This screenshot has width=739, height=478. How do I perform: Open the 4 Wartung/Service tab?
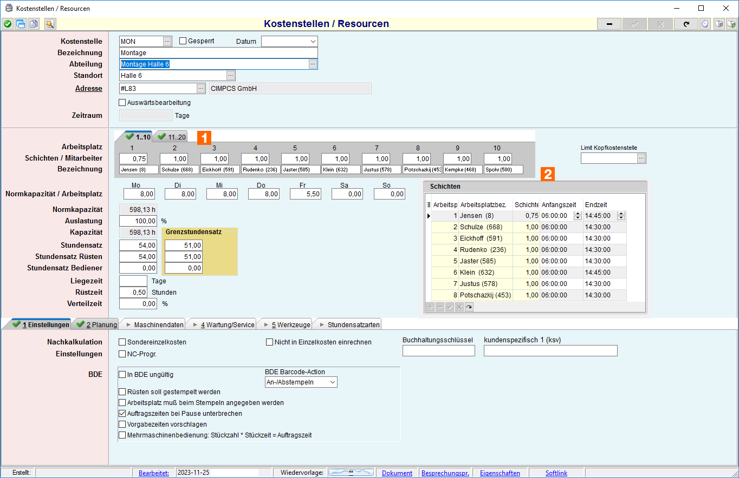coord(223,324)
